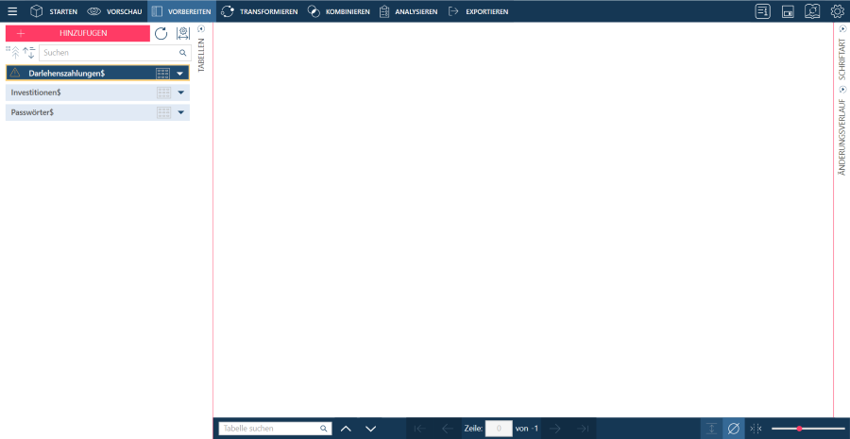Collapse the Tabellen side panel
This screenshot has width=850, height=439.
tap(201, 28)
